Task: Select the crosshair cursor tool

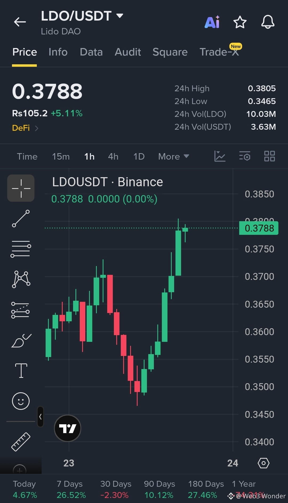Action: [x=21, y=188]
